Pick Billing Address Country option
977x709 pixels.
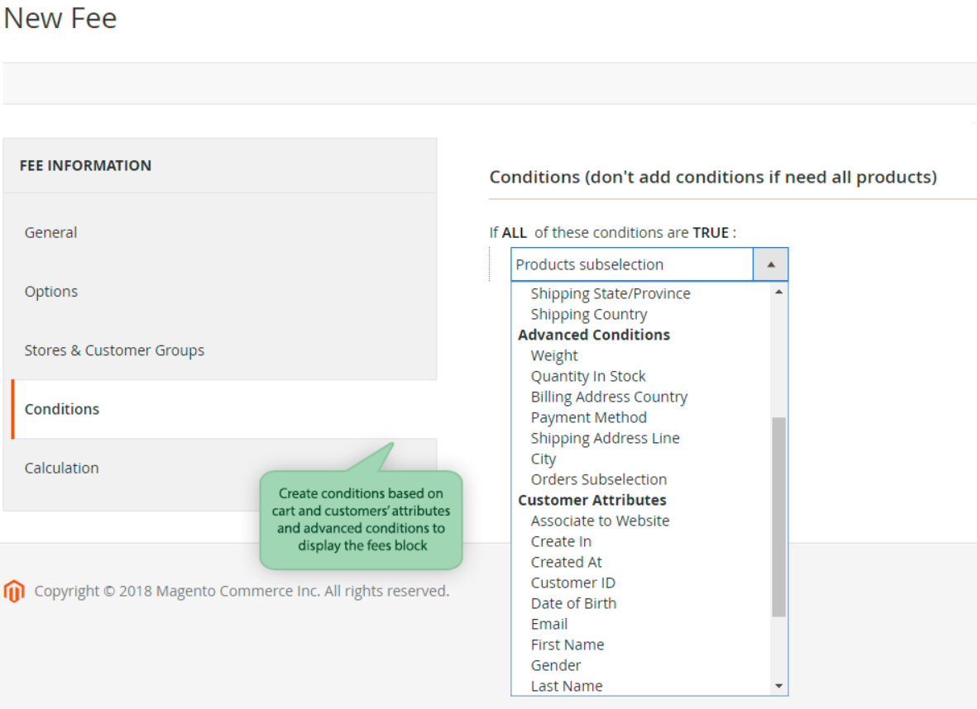point(609,397)
